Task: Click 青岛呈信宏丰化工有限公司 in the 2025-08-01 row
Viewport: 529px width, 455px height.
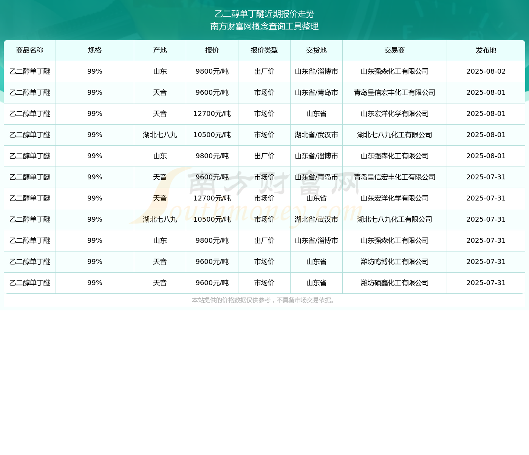Action: pyautogui.click(x=394, y=93)
